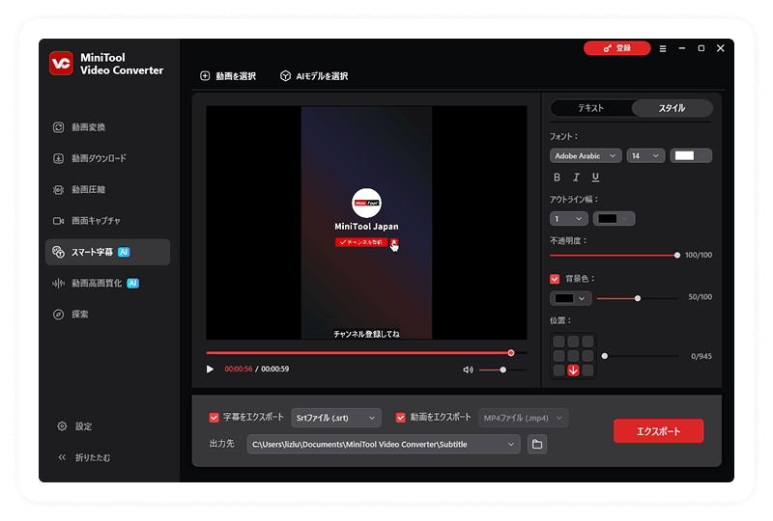Click the 0/945 position value

701,356
